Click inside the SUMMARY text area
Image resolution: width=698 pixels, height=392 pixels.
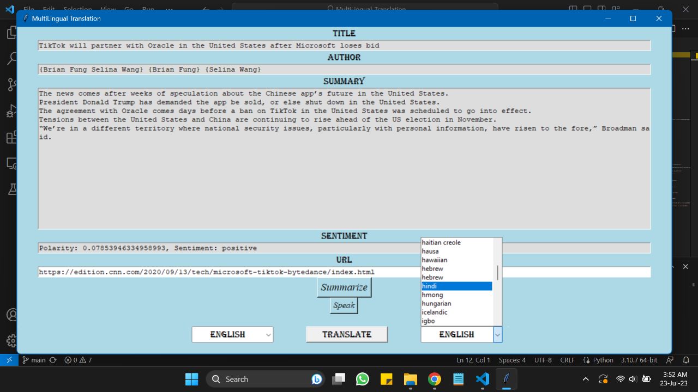344,158
